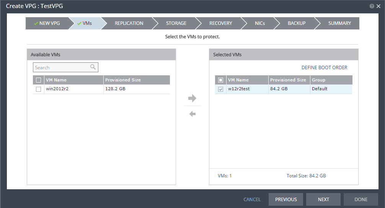Focus the Available VMs search field
This screenshot has height=208, width=385.
pos(61,68)
